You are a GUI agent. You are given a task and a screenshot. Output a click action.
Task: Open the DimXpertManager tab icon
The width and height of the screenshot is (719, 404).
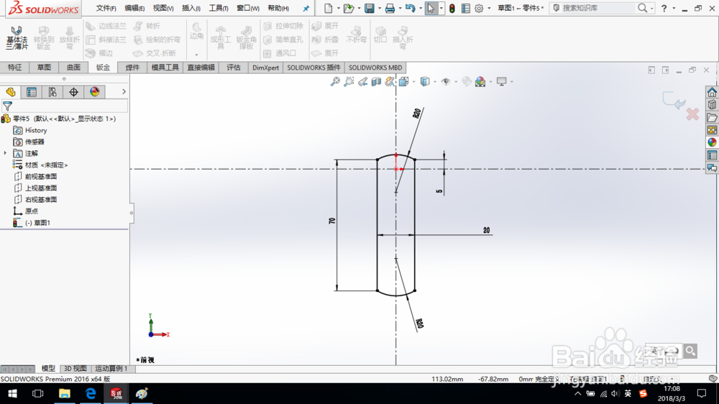click(x=73, y=92)
